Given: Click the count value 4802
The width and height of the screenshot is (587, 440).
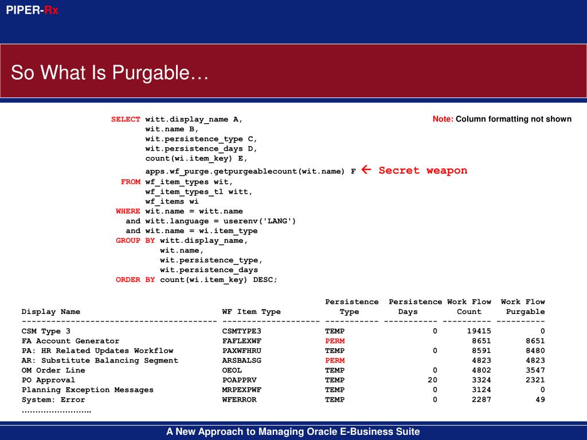Looking at the screenshot, I should tap(481, 370).
